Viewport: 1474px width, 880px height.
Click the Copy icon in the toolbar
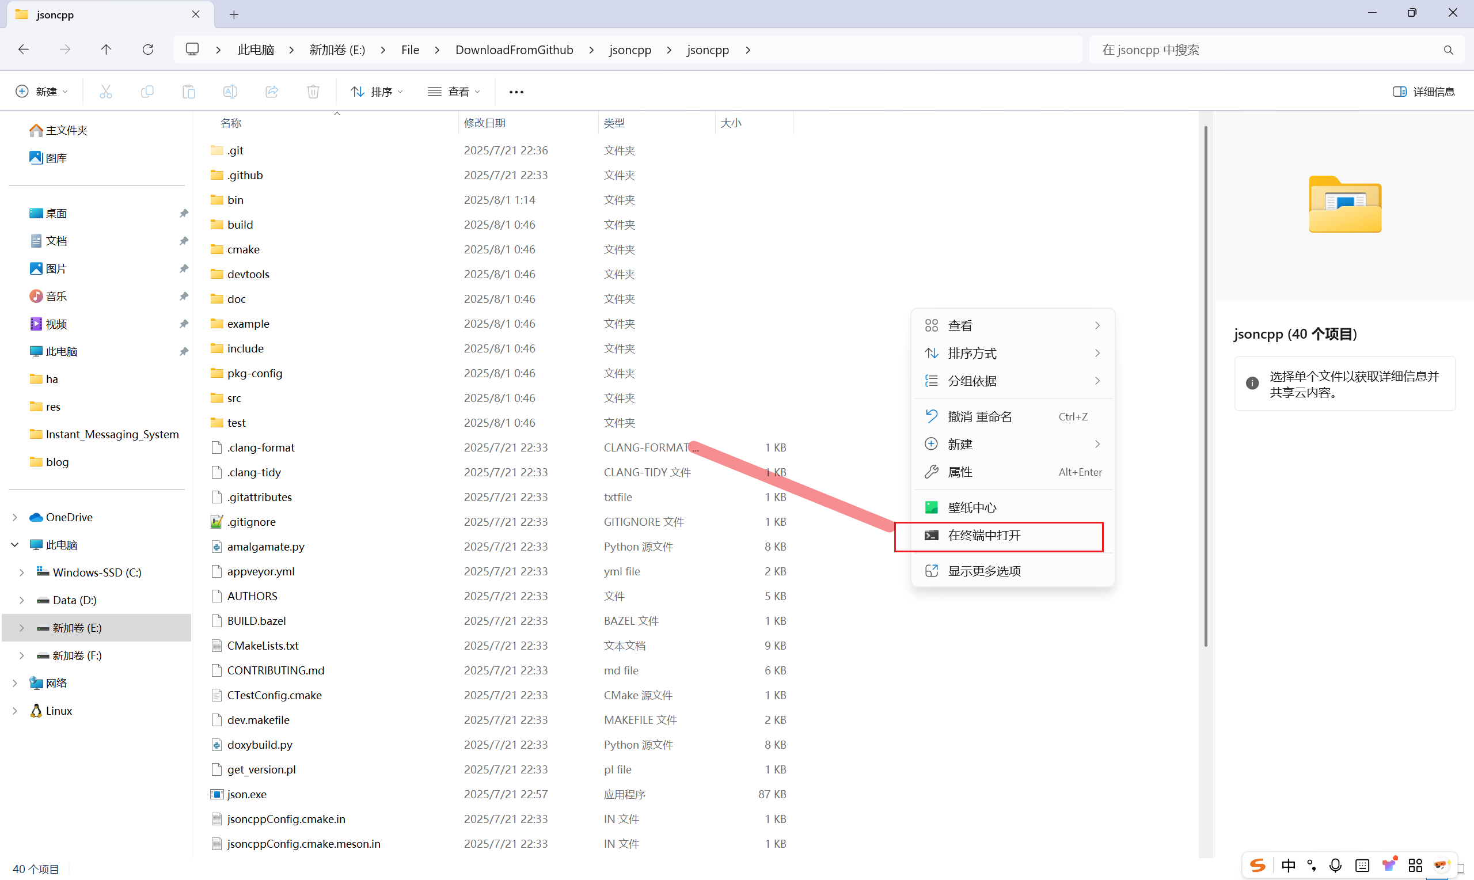(147, 91)
